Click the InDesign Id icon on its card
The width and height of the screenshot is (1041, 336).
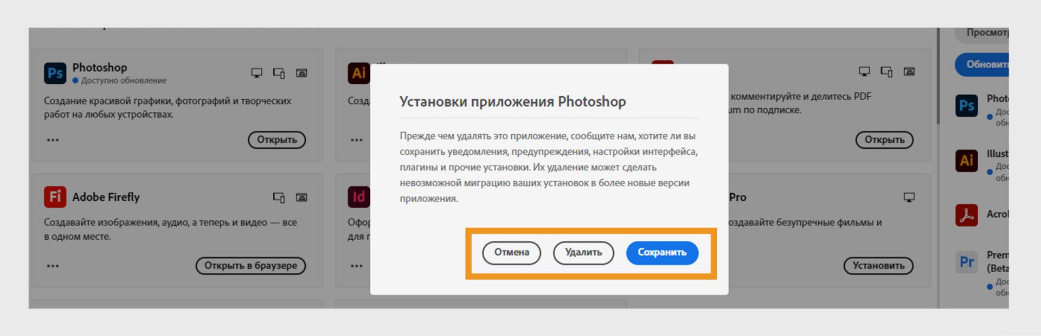click(x=358, y=197)
